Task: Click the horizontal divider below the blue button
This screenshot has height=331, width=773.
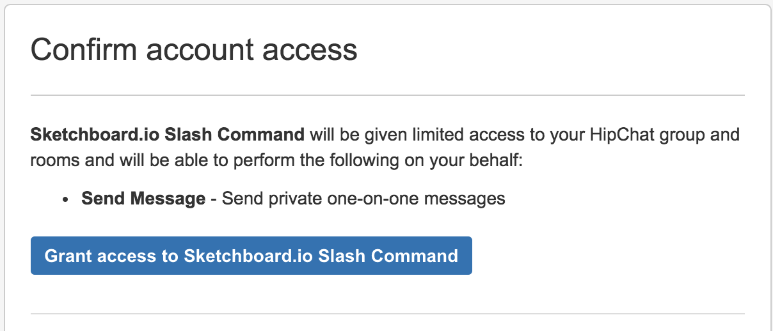Action: point(388,314)
